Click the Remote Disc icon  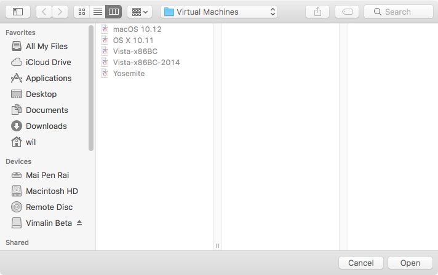[17, 207]
